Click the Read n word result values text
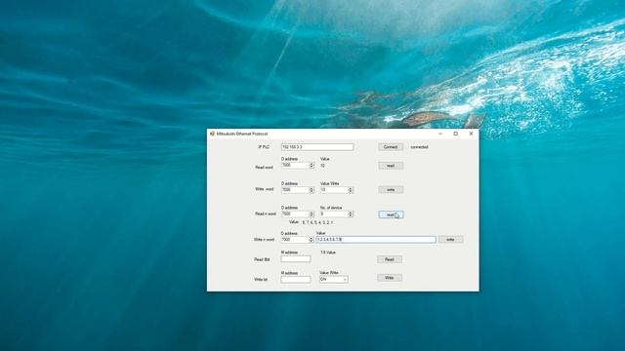This screenshot has width=625, height=351. [317, 222]
